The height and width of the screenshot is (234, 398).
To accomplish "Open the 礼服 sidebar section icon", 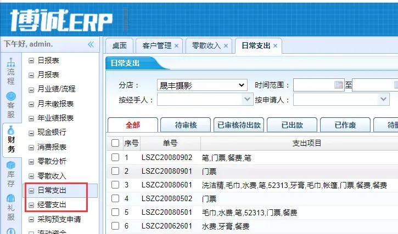I will pos(10,208).
